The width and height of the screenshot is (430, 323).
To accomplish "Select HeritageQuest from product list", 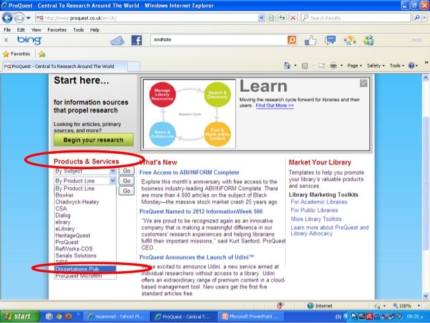I will (x=73, y=236).
